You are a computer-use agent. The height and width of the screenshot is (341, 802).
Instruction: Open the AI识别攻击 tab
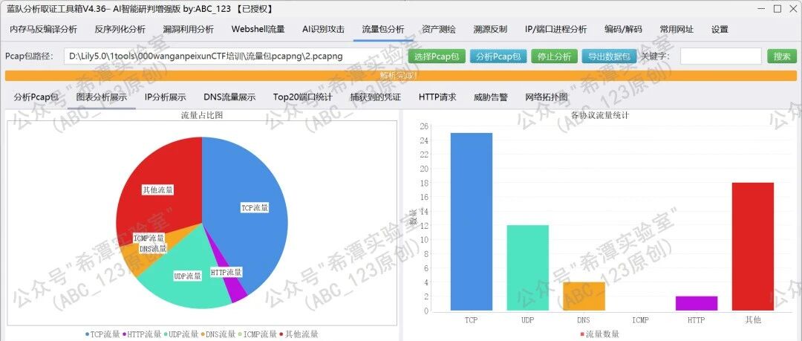coord(323,29)
